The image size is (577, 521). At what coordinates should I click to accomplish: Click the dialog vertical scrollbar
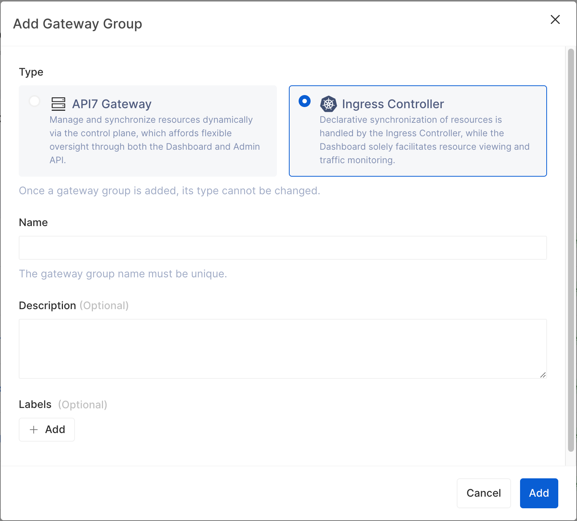point(571,250)
